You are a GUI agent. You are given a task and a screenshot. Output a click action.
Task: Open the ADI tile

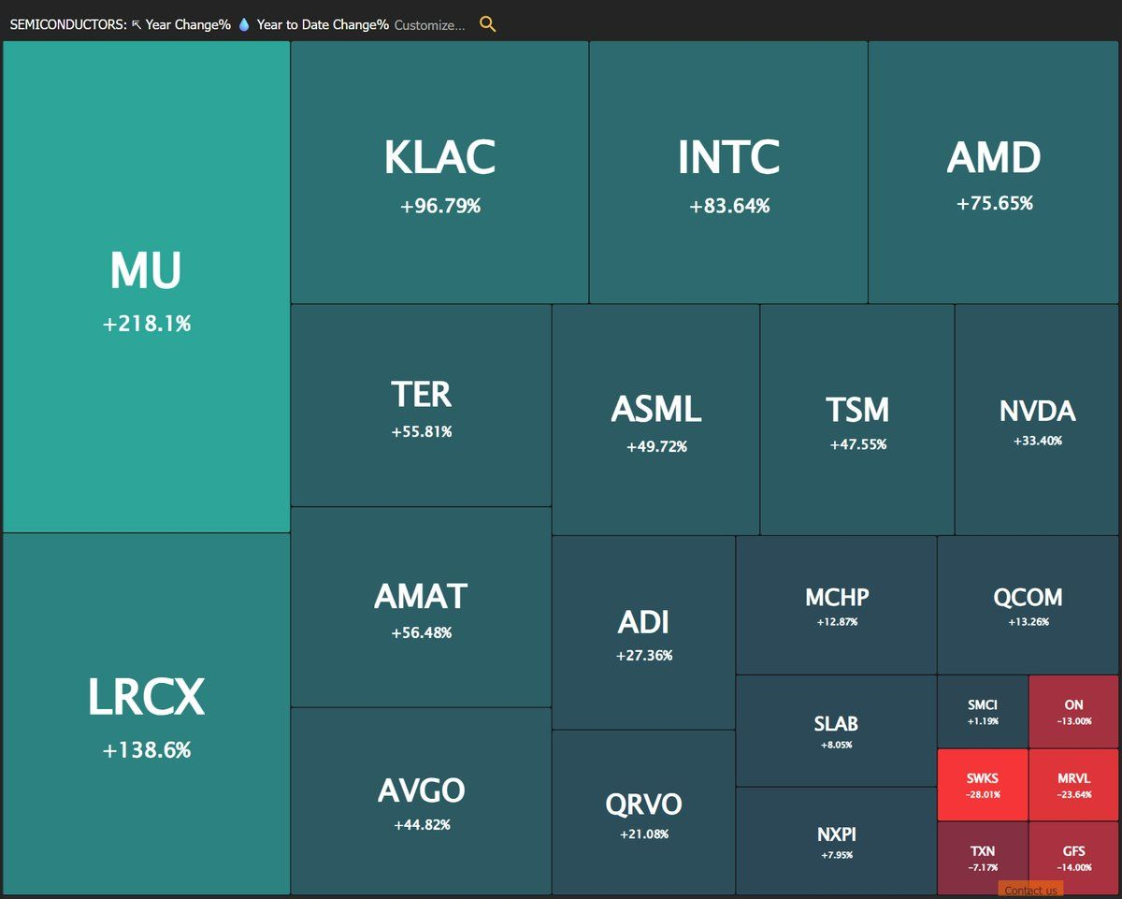(643, 632)
